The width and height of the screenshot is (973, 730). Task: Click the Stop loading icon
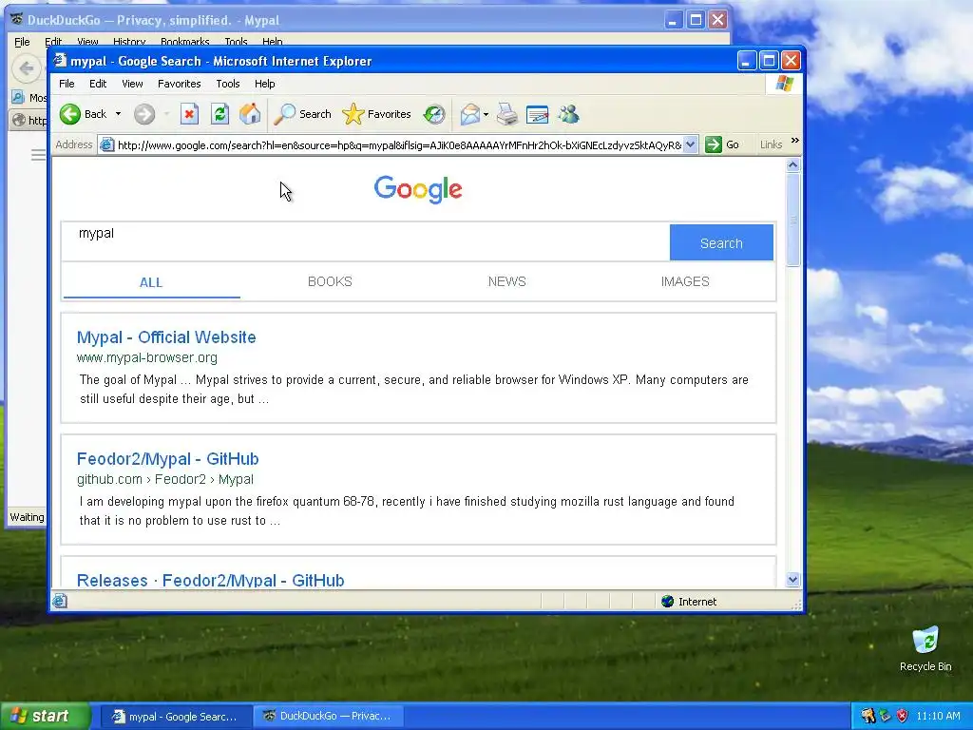189,114
